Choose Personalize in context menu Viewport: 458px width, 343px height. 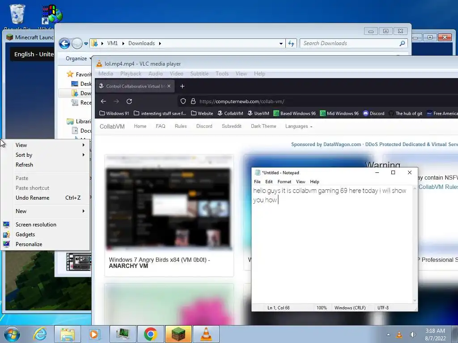tap(45, 244)
